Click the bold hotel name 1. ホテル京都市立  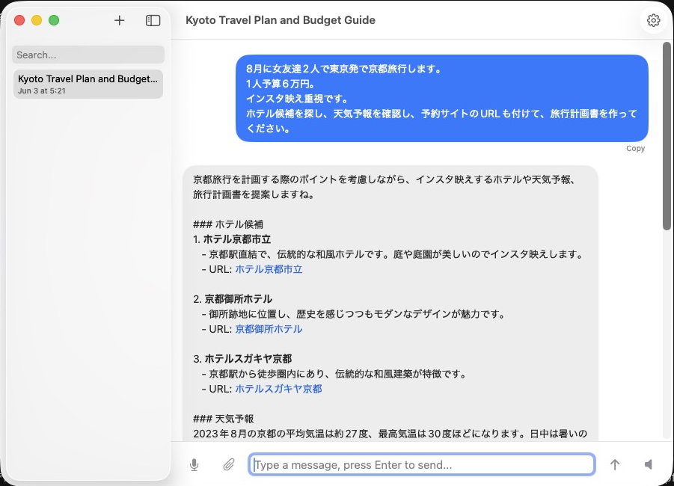[x=232, y=239]
